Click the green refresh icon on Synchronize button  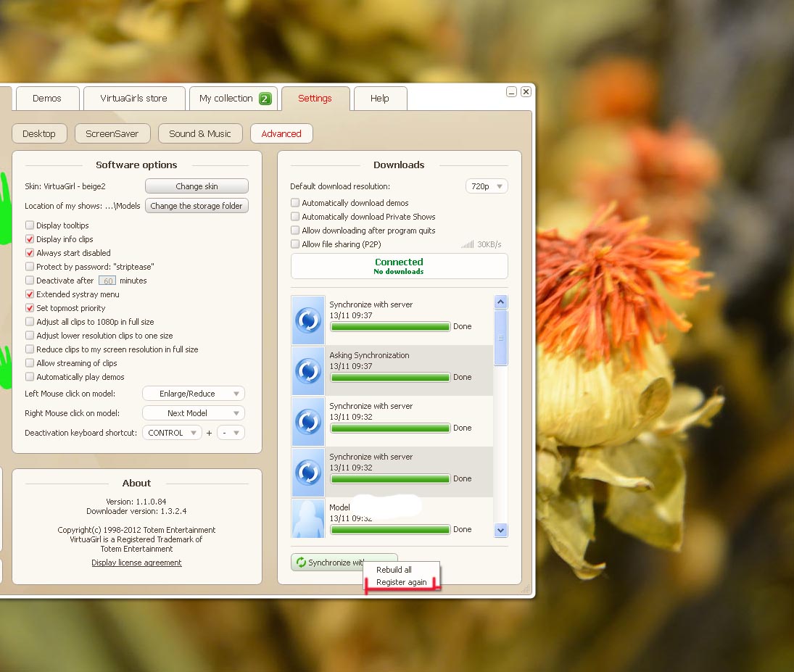(300, 563)
